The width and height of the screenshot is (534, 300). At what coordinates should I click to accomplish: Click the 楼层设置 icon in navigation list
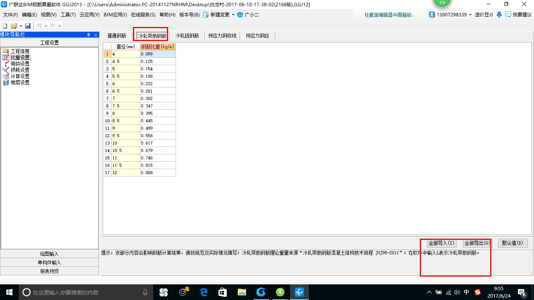pos(5,82)
